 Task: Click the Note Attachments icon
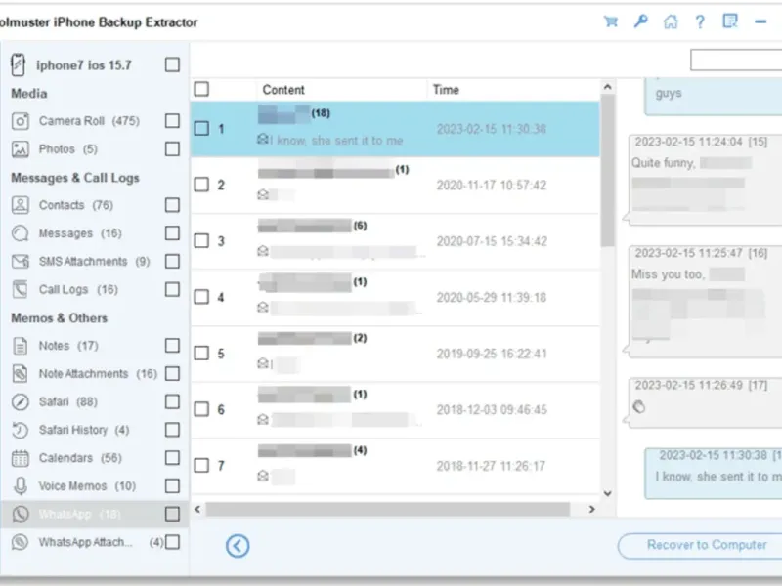pos(20,374)
